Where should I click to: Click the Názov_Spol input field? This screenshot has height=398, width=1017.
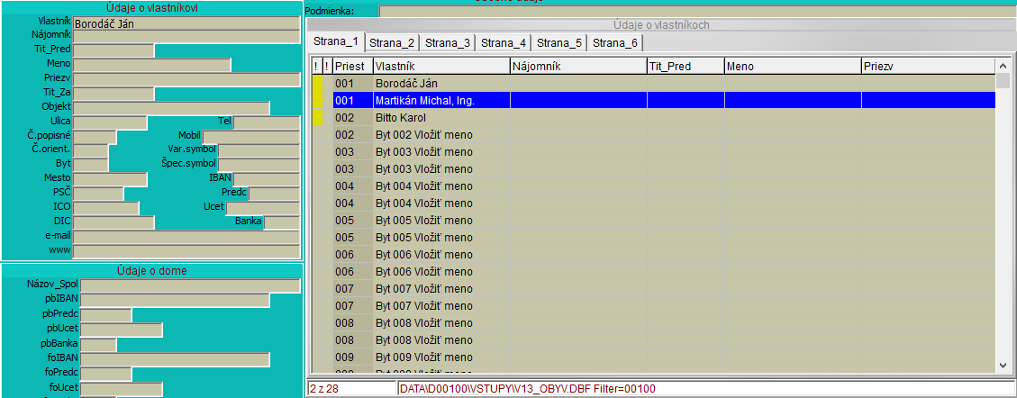[190, 286]
